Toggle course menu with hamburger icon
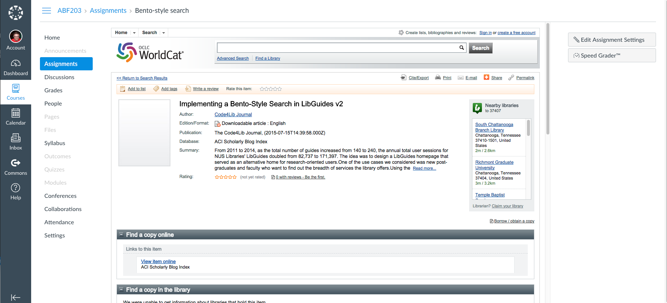The height and width of the screenshot is (303, 667). pos(47,11)
